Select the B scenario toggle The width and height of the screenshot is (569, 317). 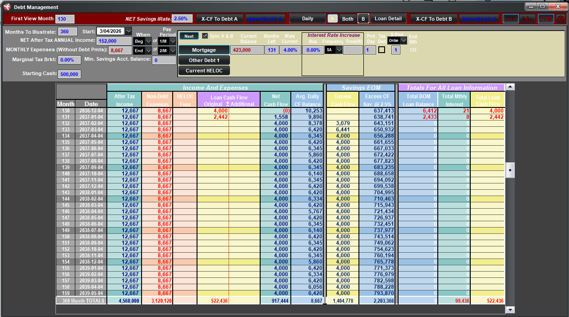(x=363, y=18)
